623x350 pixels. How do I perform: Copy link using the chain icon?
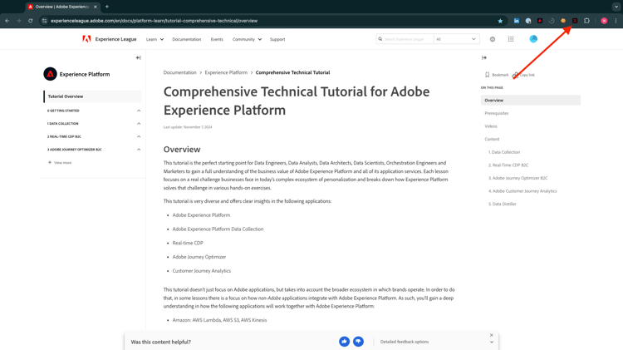click(515, 75)
